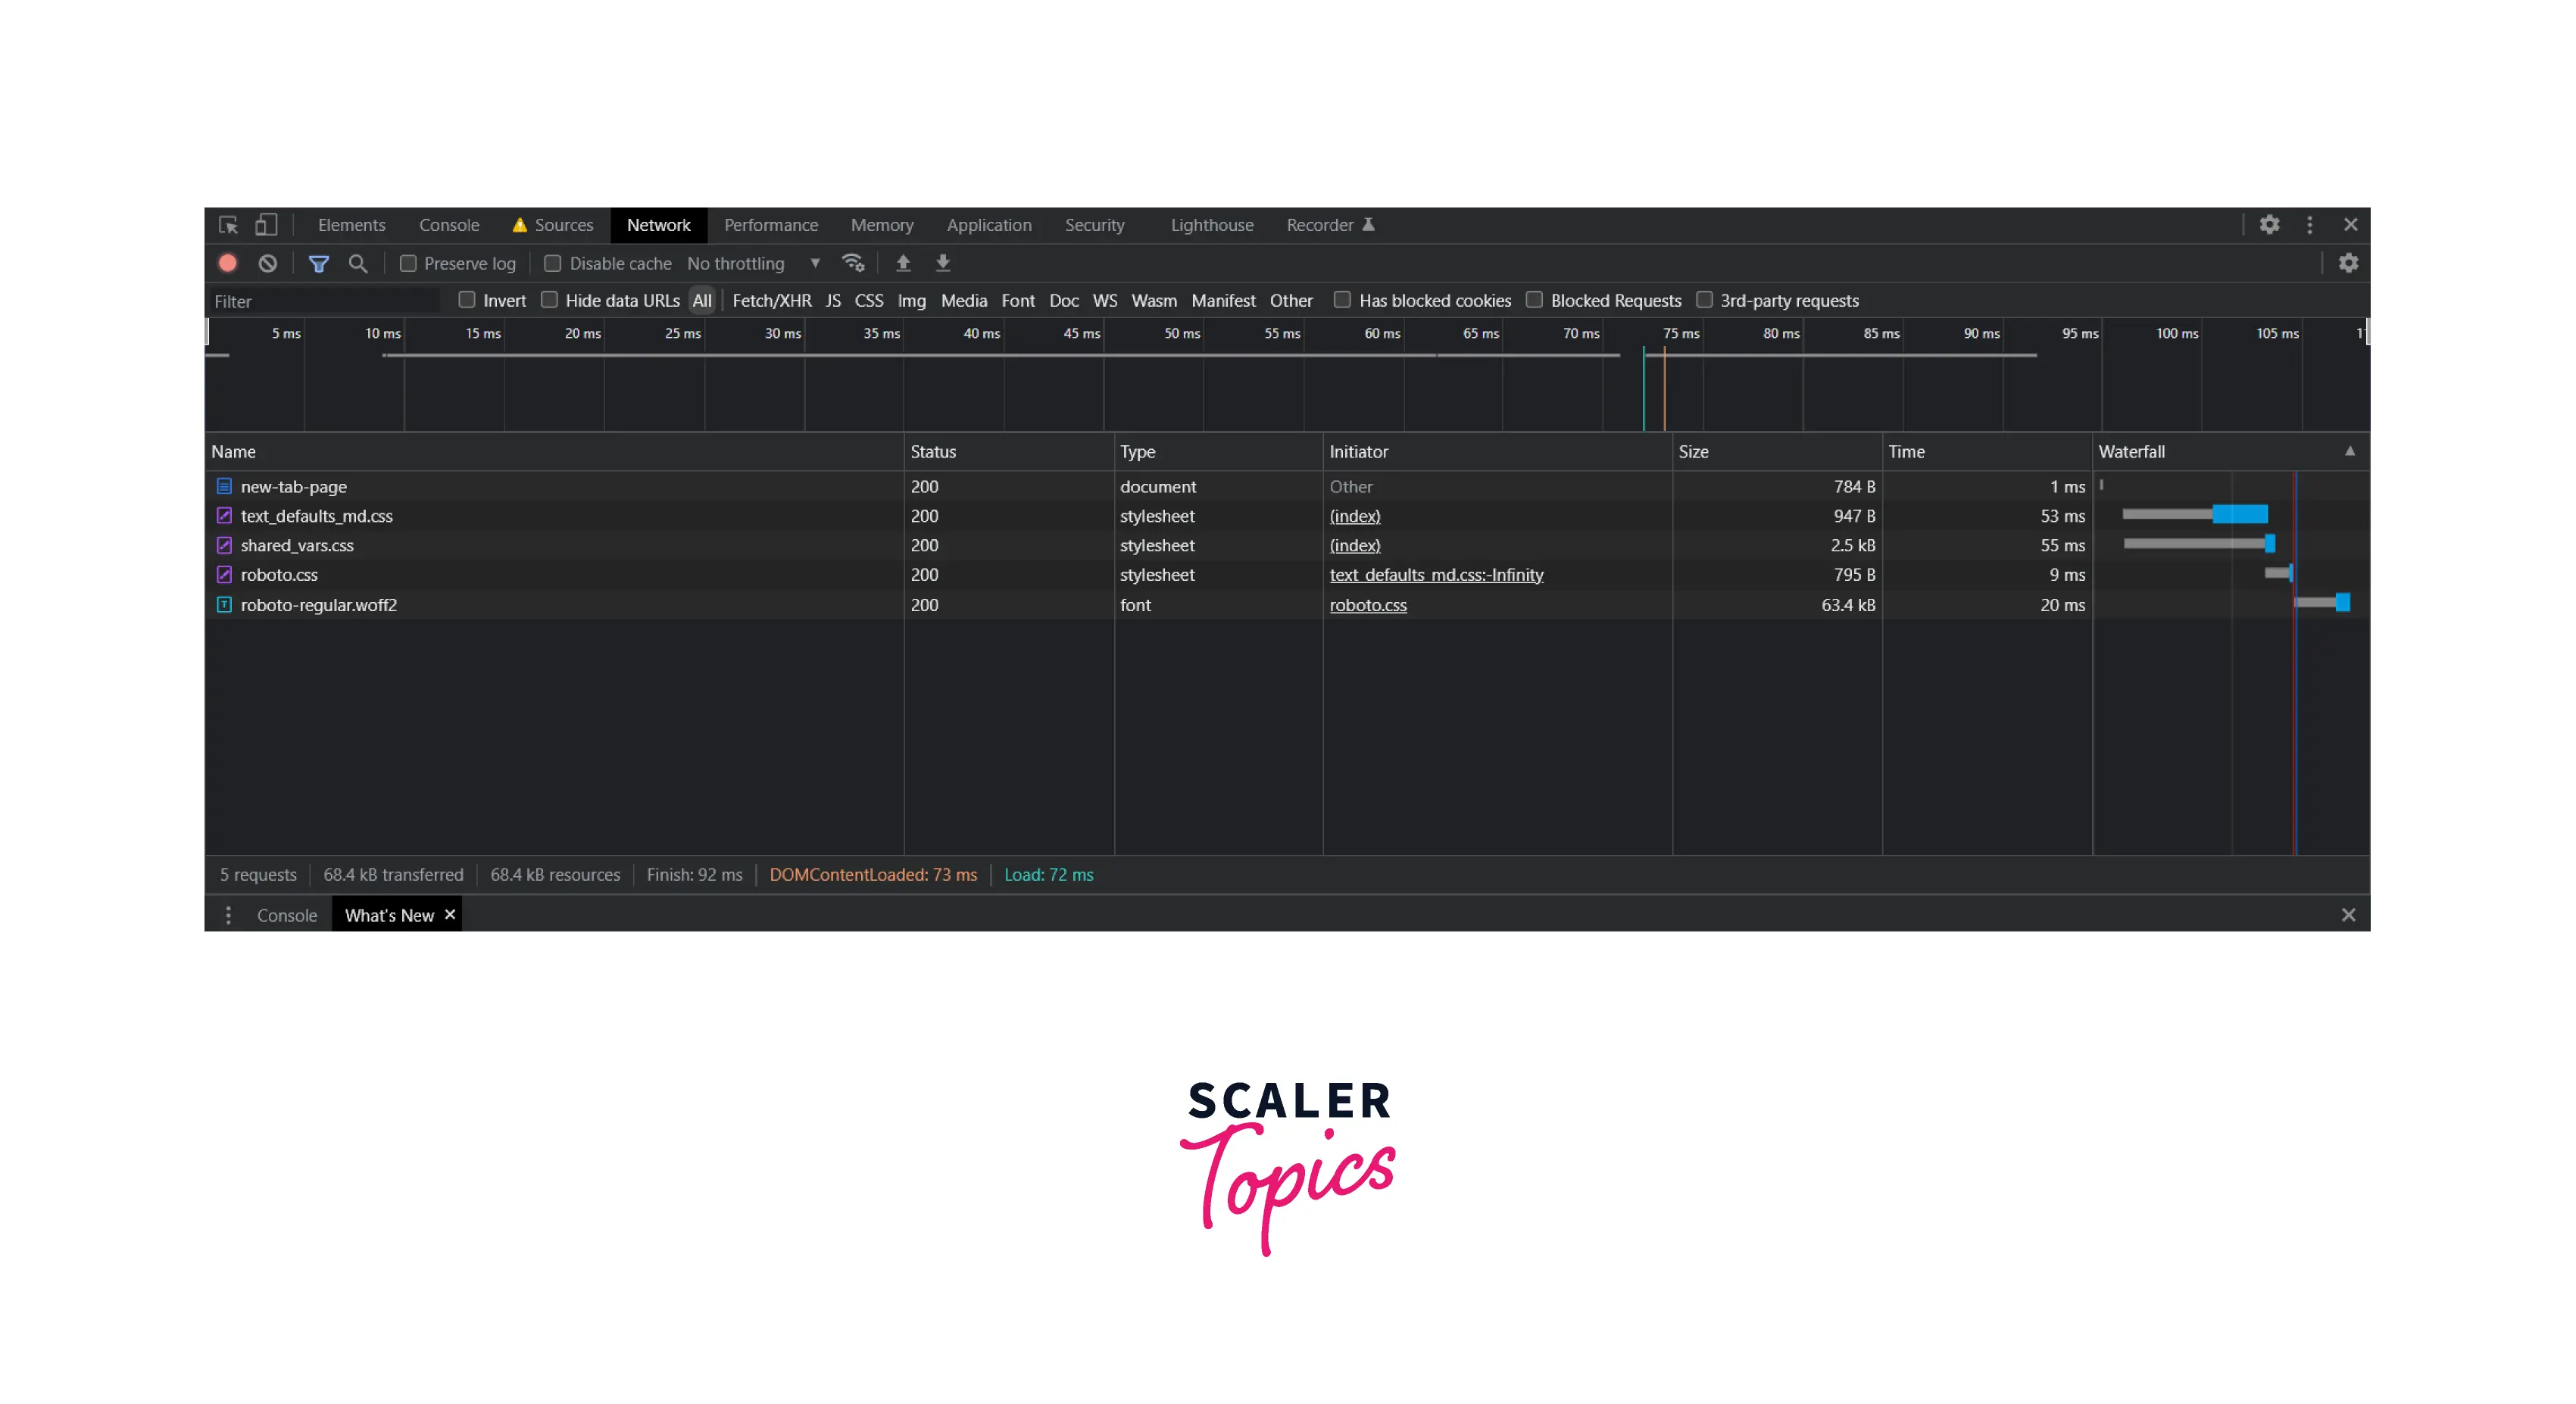
Task: Filter requests by Img type
Action: [x=911, y=300]
